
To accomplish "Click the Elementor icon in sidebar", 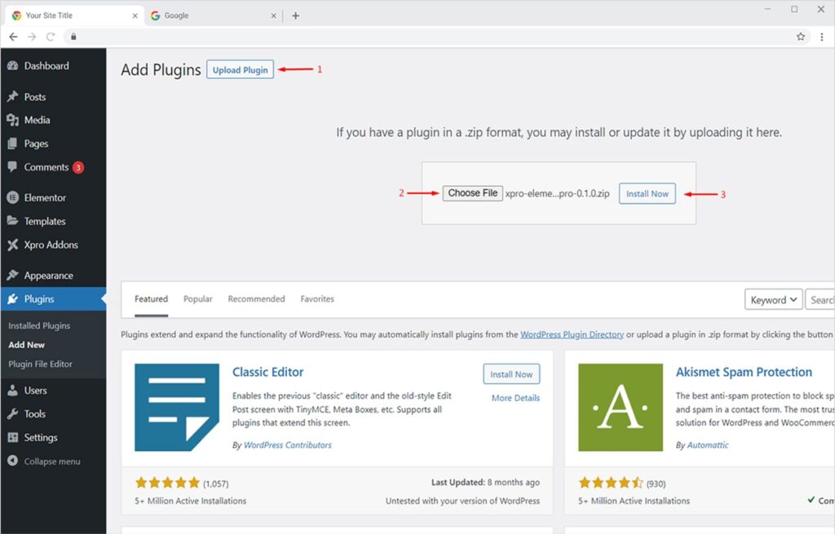I will tap(12, 198).
